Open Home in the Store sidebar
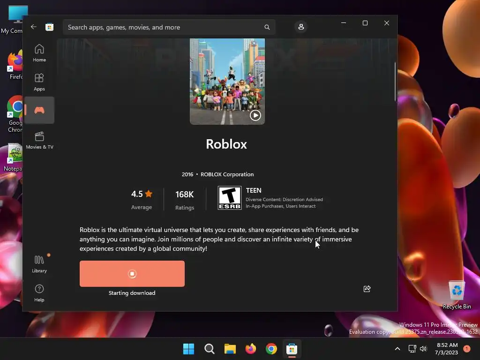480x360 pixels. 39,53
